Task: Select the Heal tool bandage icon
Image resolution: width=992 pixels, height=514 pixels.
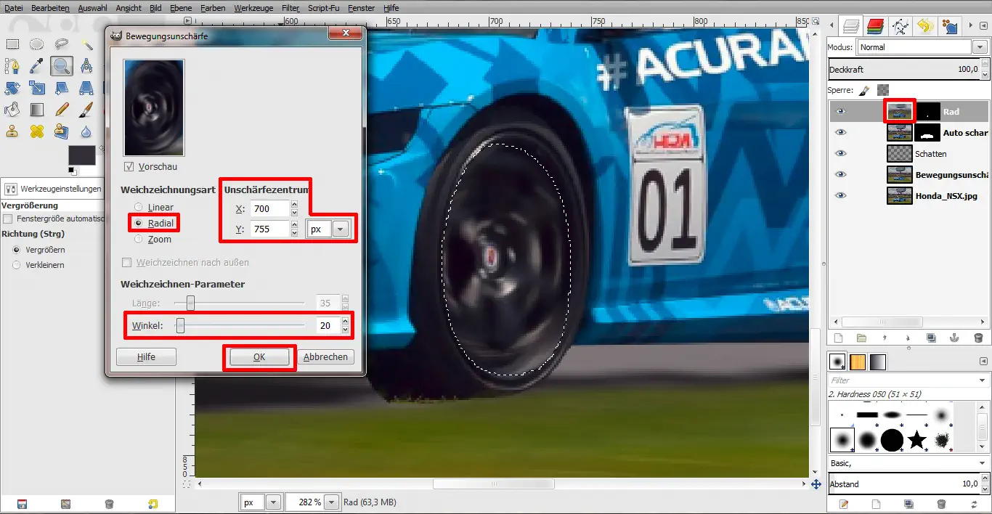Action: tap(36, 131)
